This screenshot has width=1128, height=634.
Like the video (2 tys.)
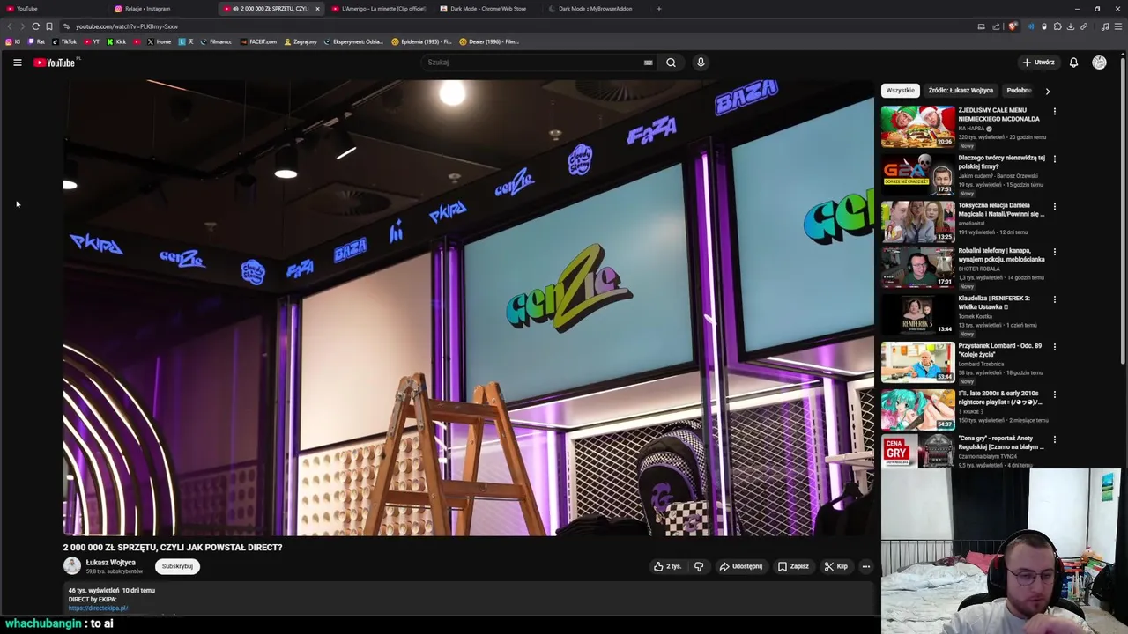[667, 566]
